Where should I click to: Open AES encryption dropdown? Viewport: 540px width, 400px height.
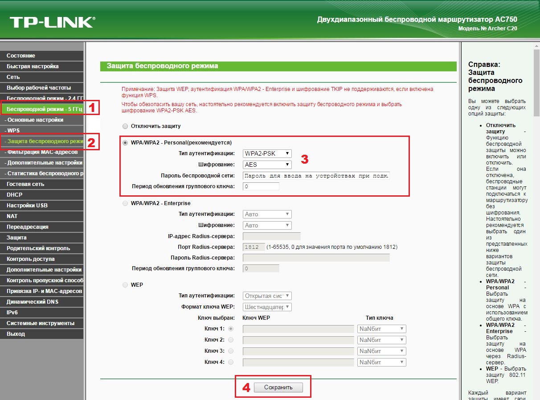point(267,165)
